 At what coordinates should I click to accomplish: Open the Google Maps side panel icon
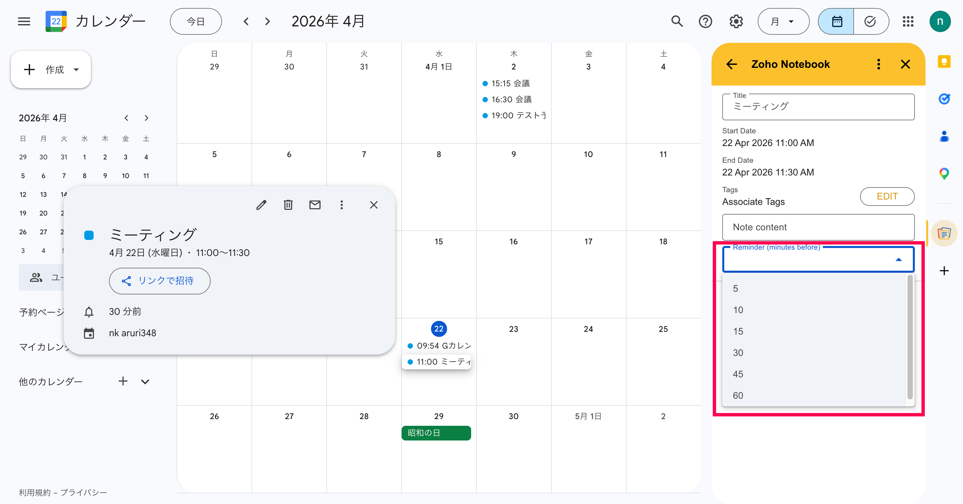tap(944, 173)
